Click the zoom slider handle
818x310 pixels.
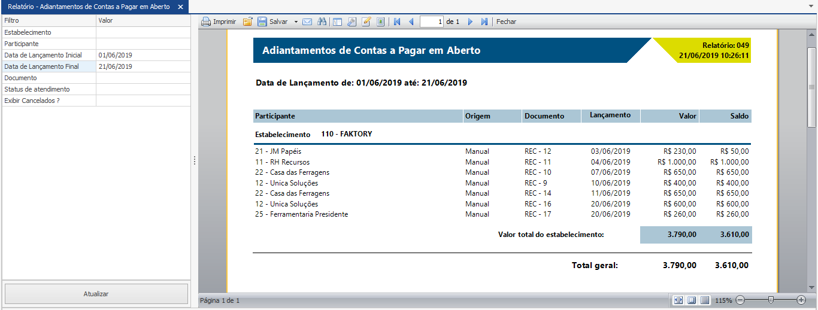(771, 300)
